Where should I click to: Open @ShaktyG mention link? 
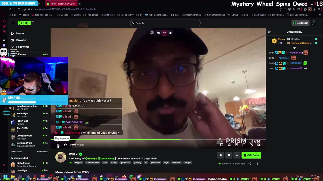pos(91,159)
